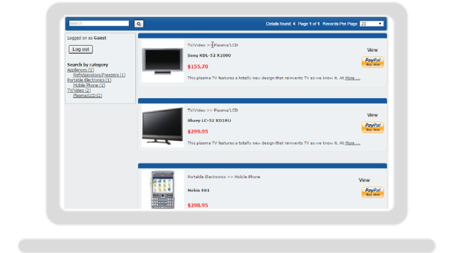Click the $299.95 price
The height and width of the screenshot is (253, 452).
point(198,131)
